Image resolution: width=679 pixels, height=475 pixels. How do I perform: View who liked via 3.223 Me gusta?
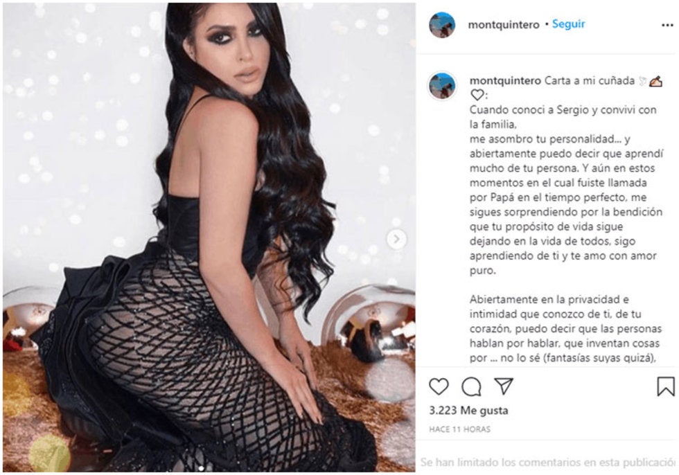(468, 410)
